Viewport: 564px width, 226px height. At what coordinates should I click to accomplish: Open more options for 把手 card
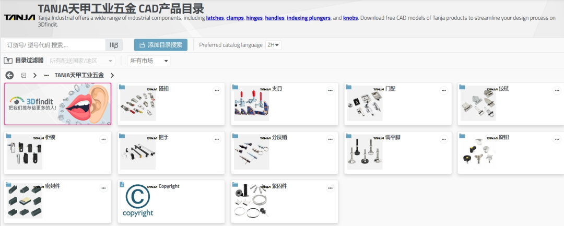pos(217,139)
